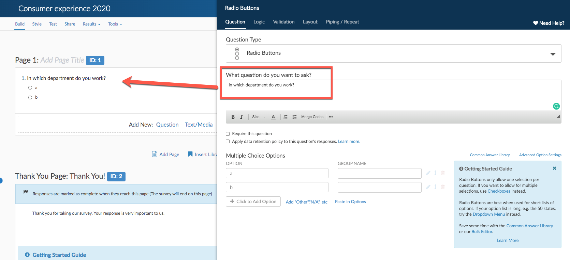Click the editor resize handle corner

(x=558, y=116)
